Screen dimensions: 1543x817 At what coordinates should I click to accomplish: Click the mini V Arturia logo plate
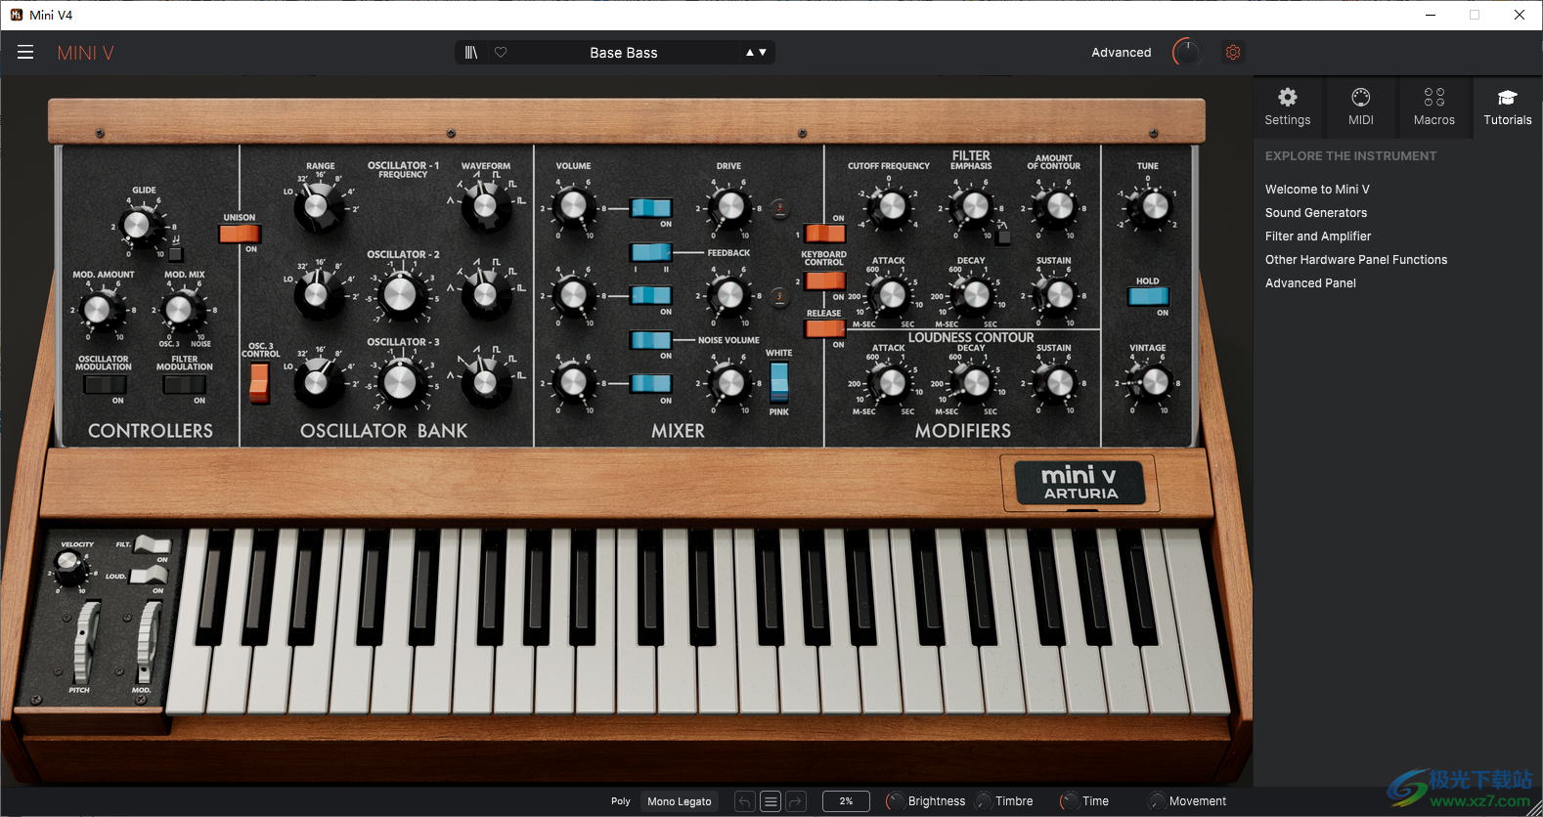coord(1080,483)
